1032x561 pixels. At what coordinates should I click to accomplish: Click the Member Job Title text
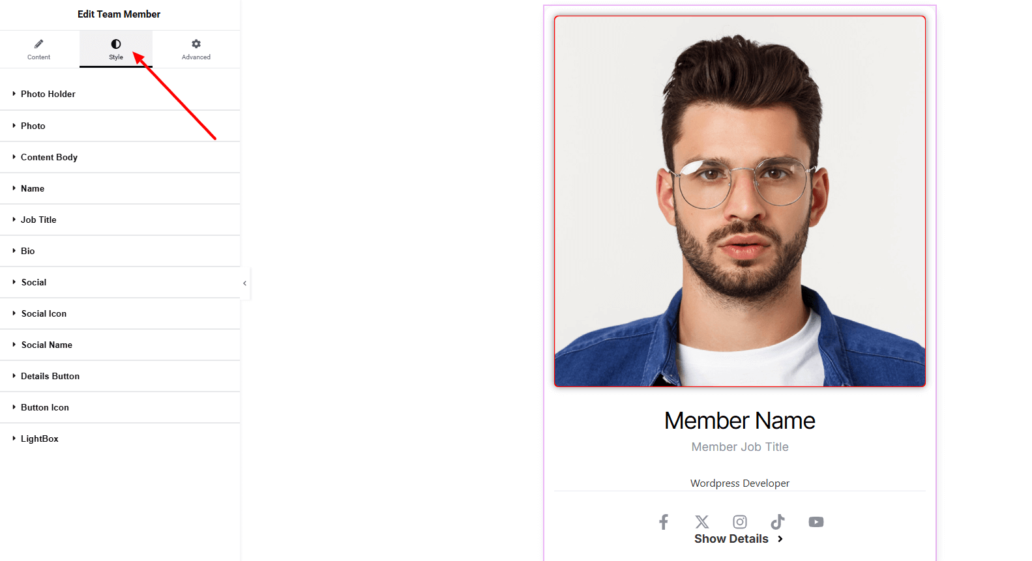(x=739, y=447)
